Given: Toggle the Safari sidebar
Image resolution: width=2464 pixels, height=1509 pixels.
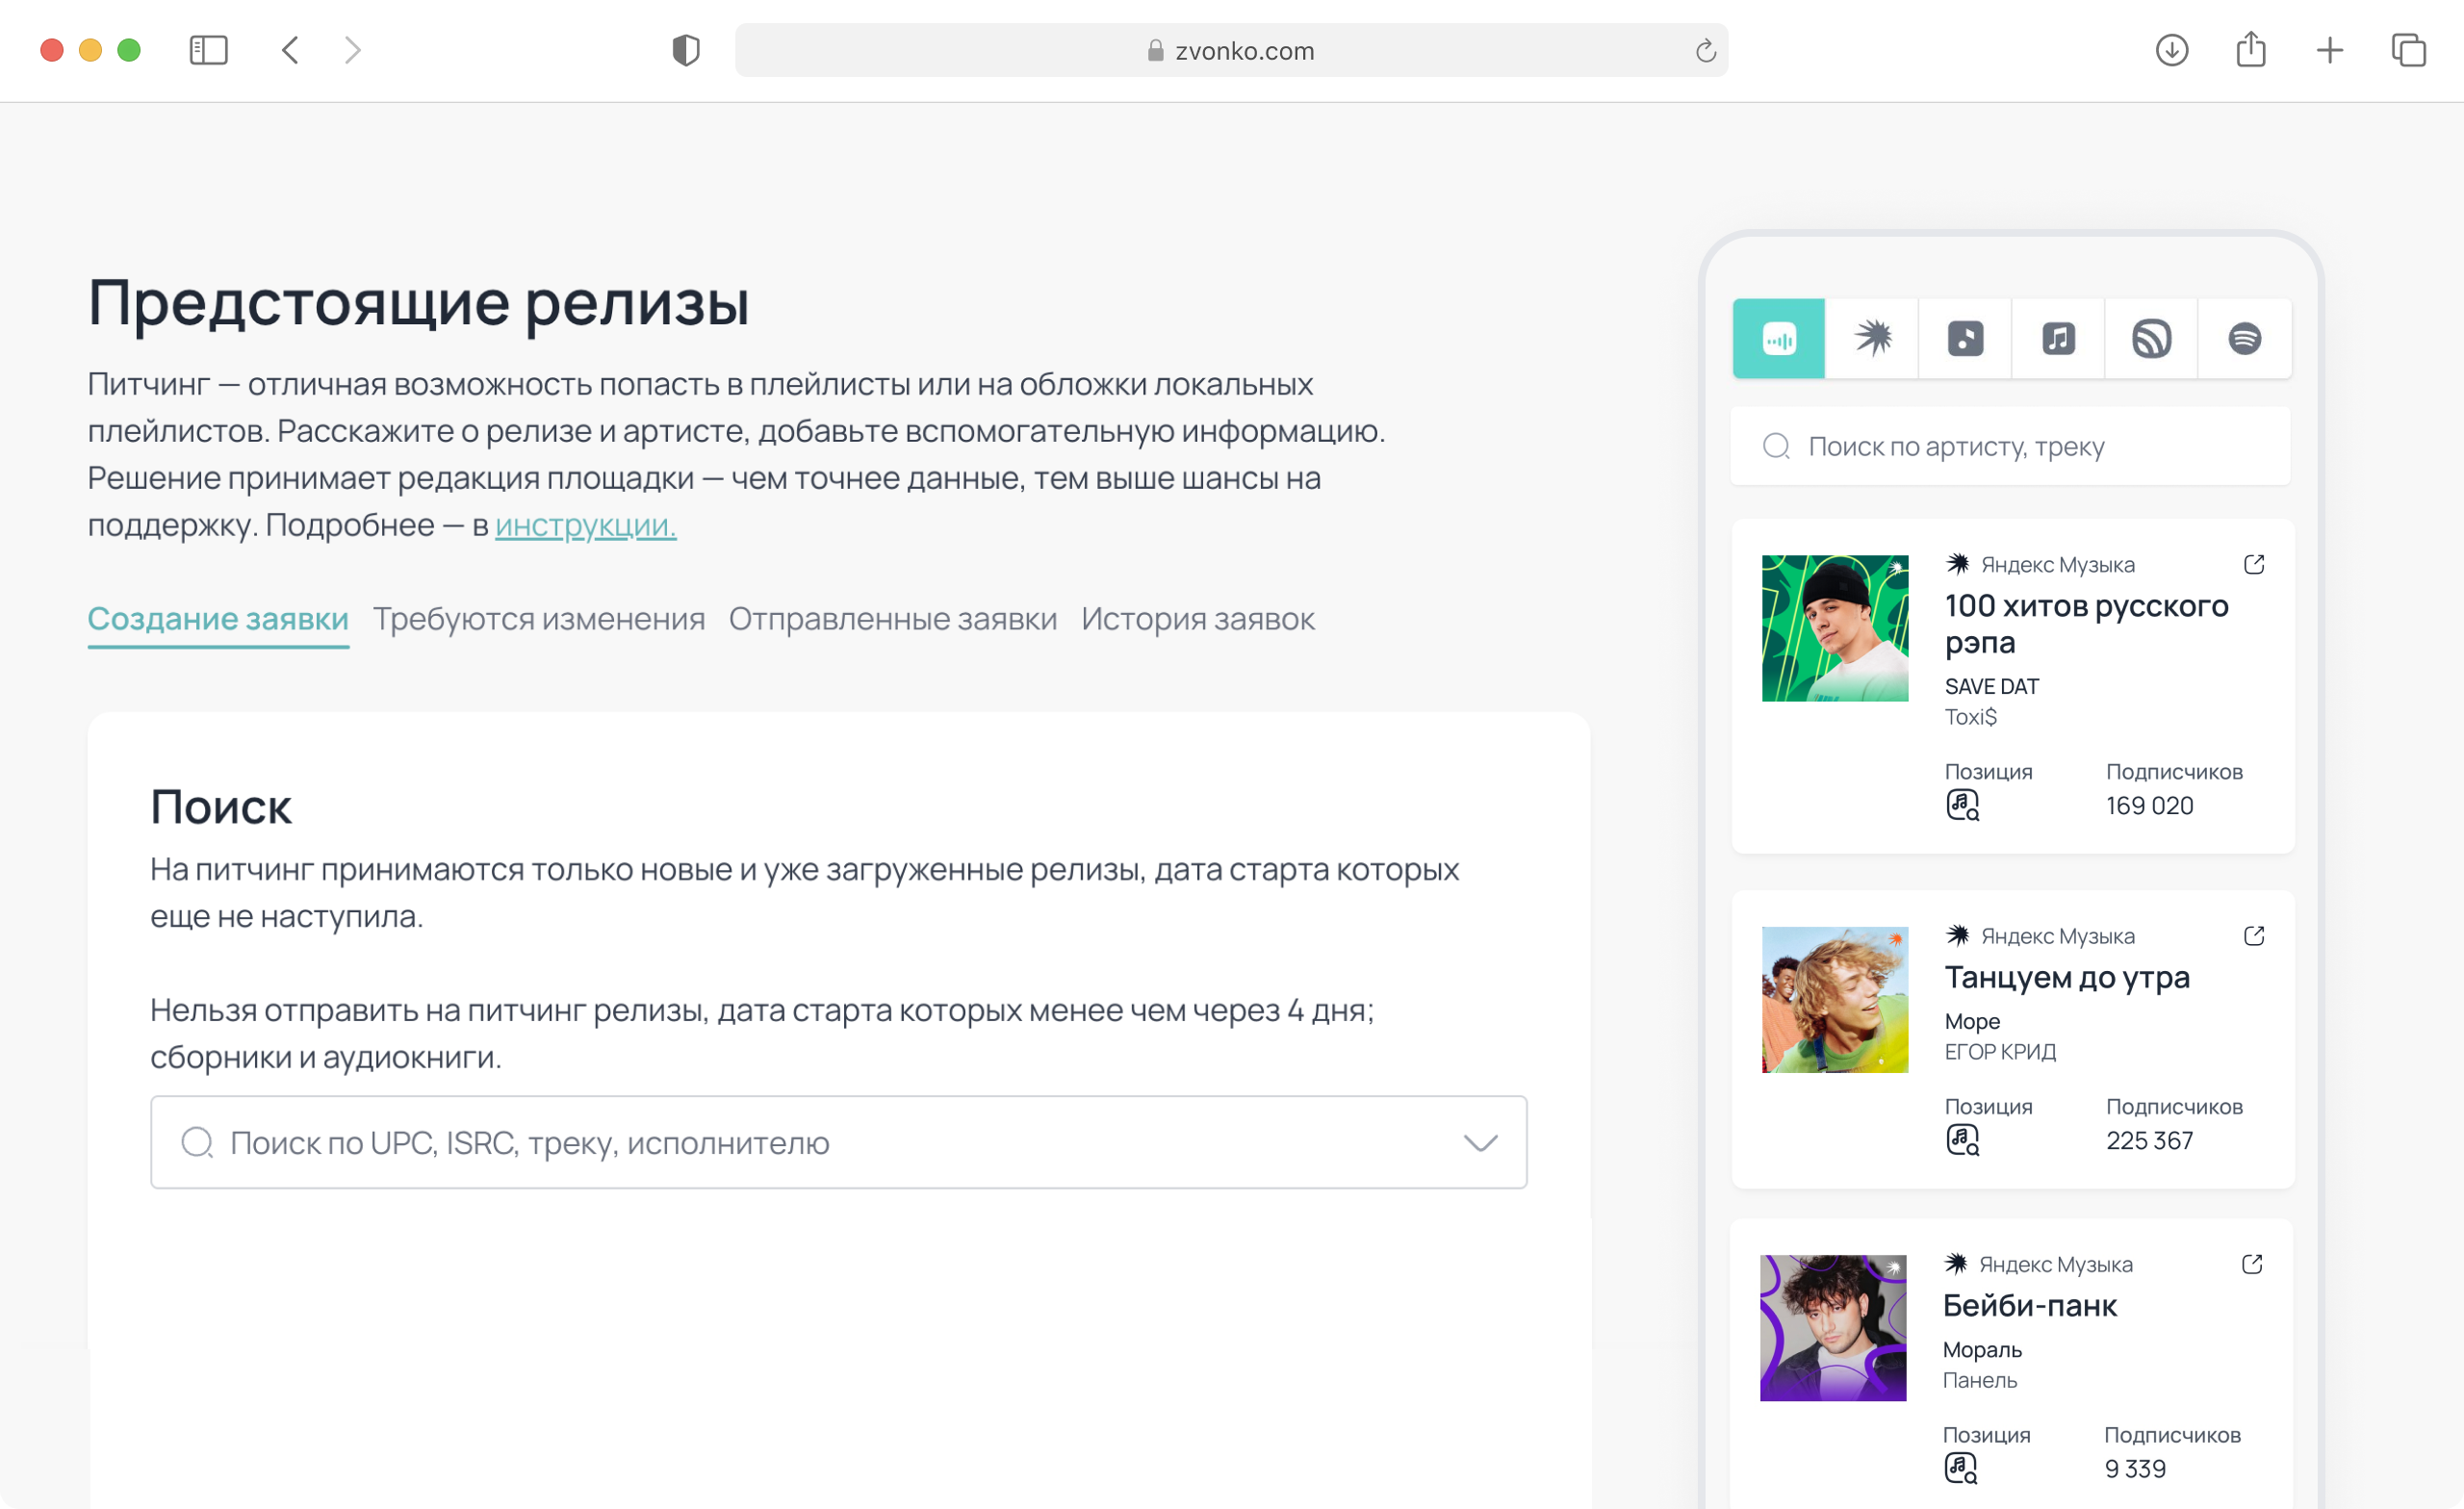Looking at the screenshot, I should click(x=208, y=50).
